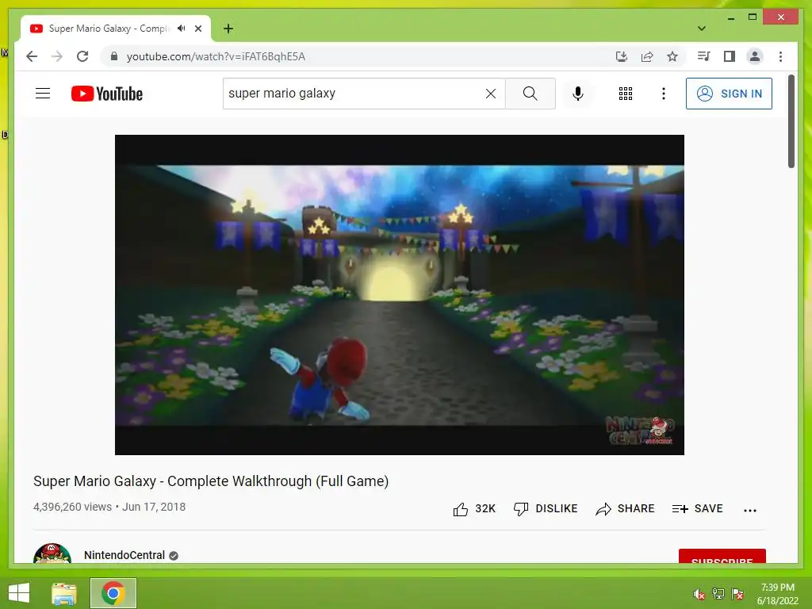Click the 4,396,260 views text
The width and height of the screenshot is (812, 609).
tap(72, 507)
